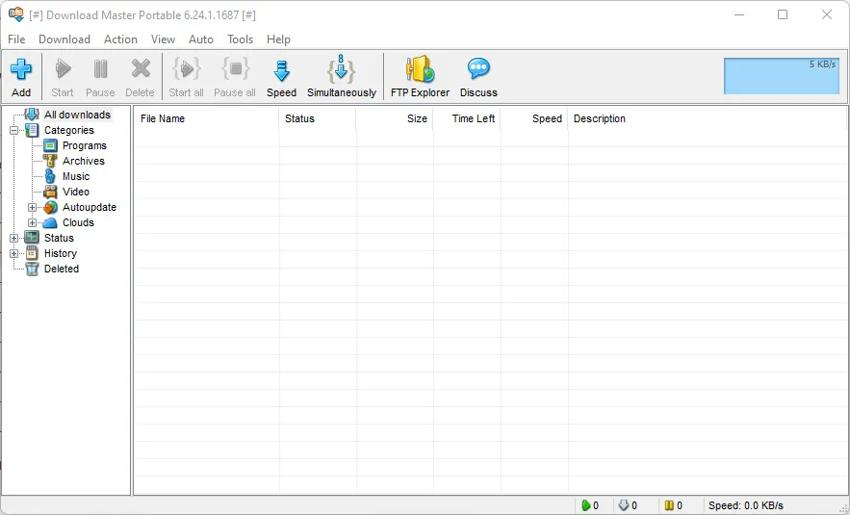Click the Speed: 0.0 KB/s status text
The height and width of the screenshot is (515, 850).
coord(745,505)
